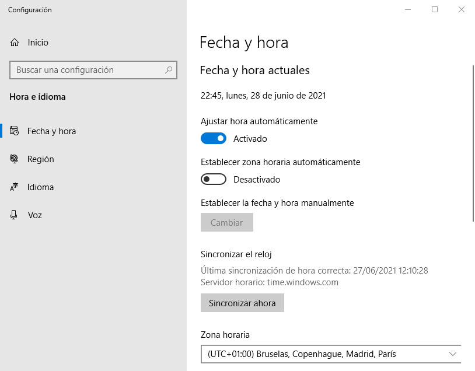Click the Voz microphone icon
The image size is (475, 371).
coord(15,215)
